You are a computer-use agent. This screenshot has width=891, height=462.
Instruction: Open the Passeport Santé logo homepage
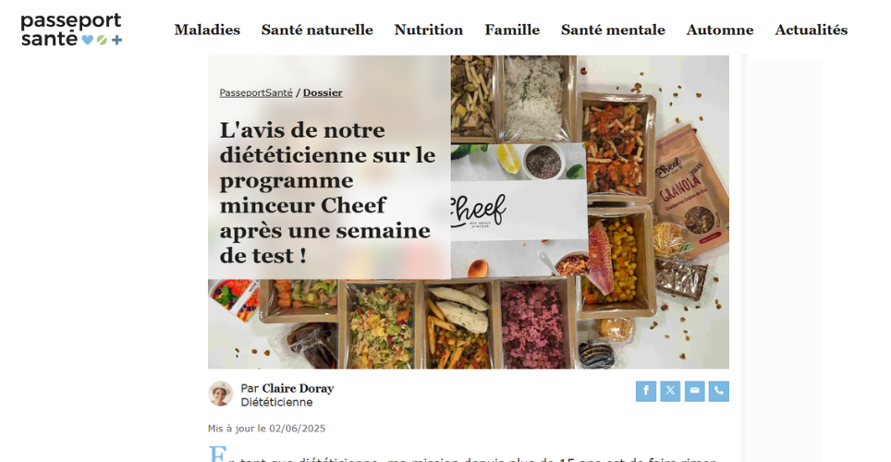pyautogui.click(x=71, y=30)
